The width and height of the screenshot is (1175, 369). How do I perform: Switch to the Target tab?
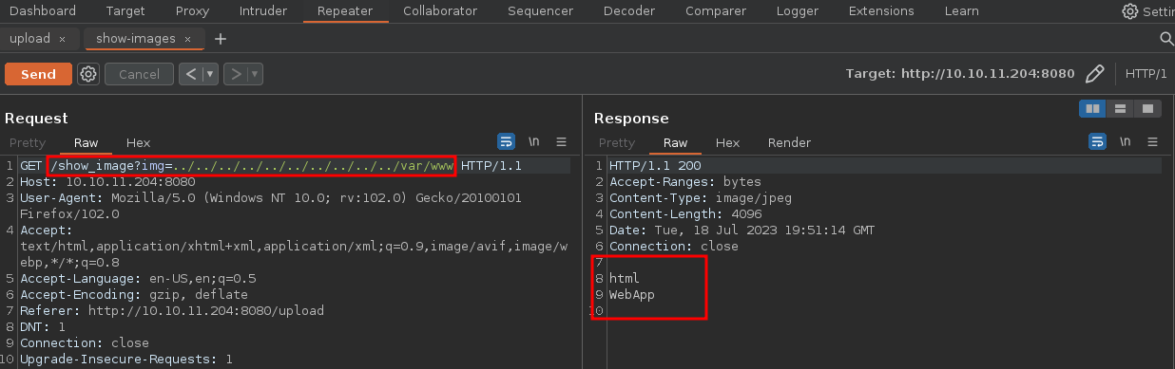125,11
